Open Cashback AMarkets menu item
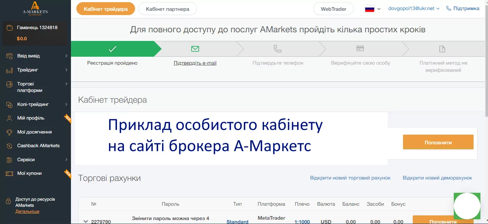 pyautogui.click(x=39, y=146)
